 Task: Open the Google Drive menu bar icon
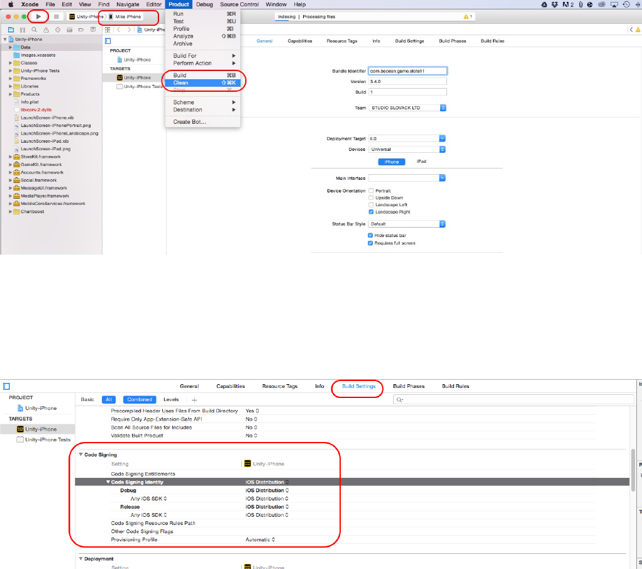point(544,4)
